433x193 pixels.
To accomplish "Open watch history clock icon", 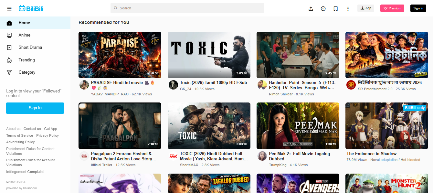I will [323, 8].
